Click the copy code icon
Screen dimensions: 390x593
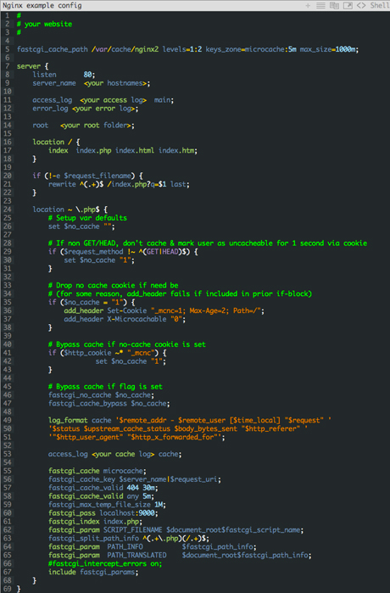[x=334, y=5]
